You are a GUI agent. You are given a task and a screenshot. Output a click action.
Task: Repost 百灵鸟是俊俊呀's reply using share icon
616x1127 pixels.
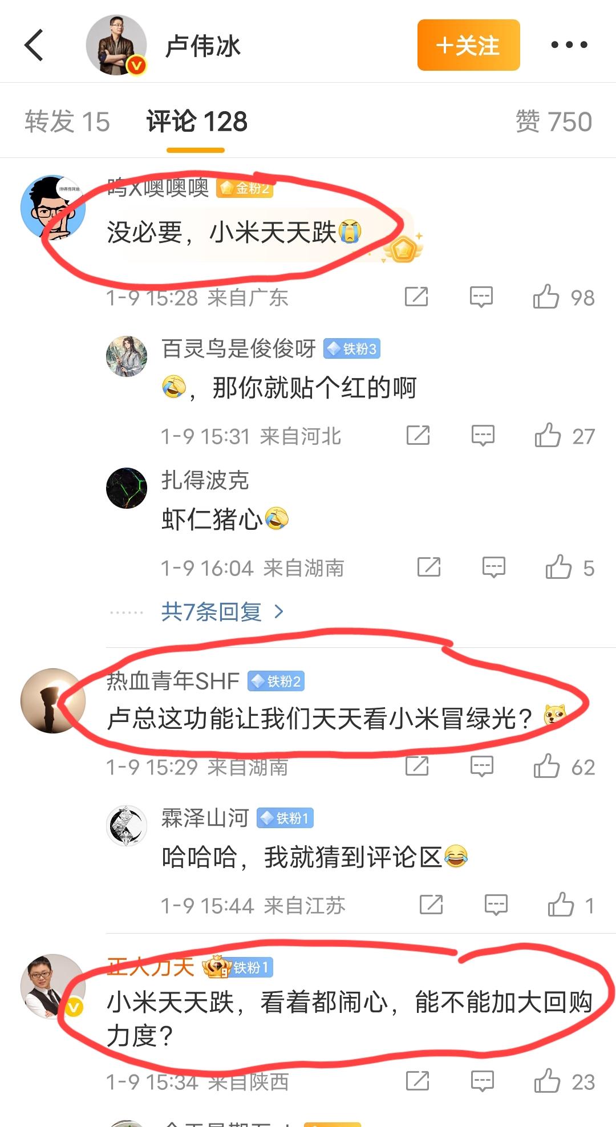pyautogui.click(x=418, y=435)
